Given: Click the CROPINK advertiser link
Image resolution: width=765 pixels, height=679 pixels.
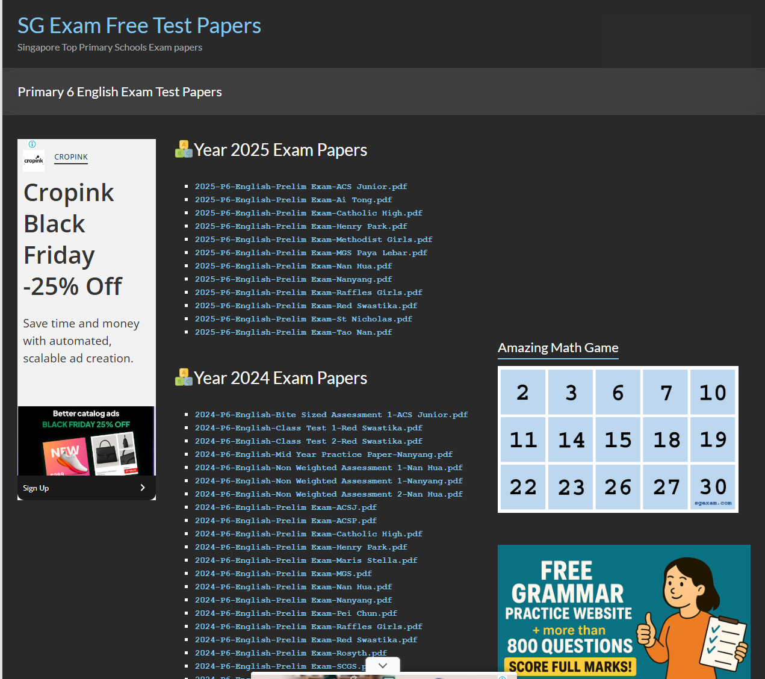Looking at the screenshot, I should [71, 157].
